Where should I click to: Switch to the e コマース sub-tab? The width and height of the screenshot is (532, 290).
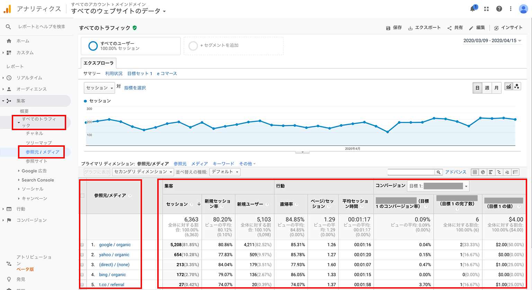tap(167, 74)
